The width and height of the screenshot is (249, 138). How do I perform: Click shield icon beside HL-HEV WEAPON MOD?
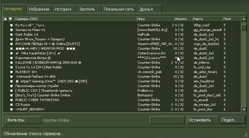coord(11,49)
